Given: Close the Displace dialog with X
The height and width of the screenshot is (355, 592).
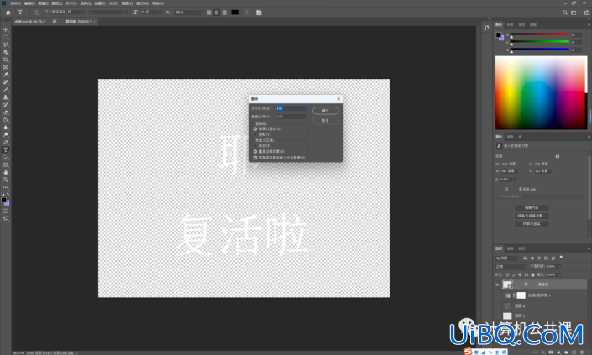Looking at the screenshot, I should [338, 99].
